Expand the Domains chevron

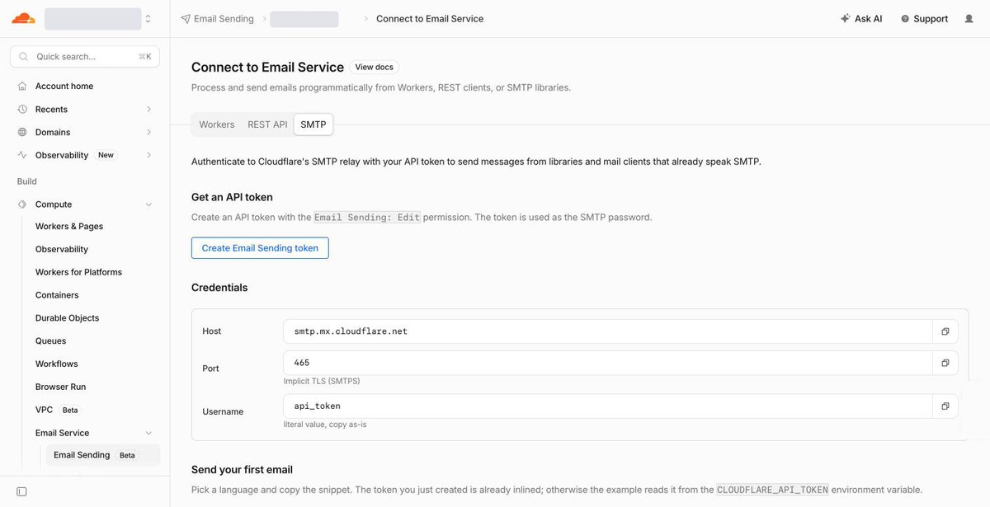148,132
